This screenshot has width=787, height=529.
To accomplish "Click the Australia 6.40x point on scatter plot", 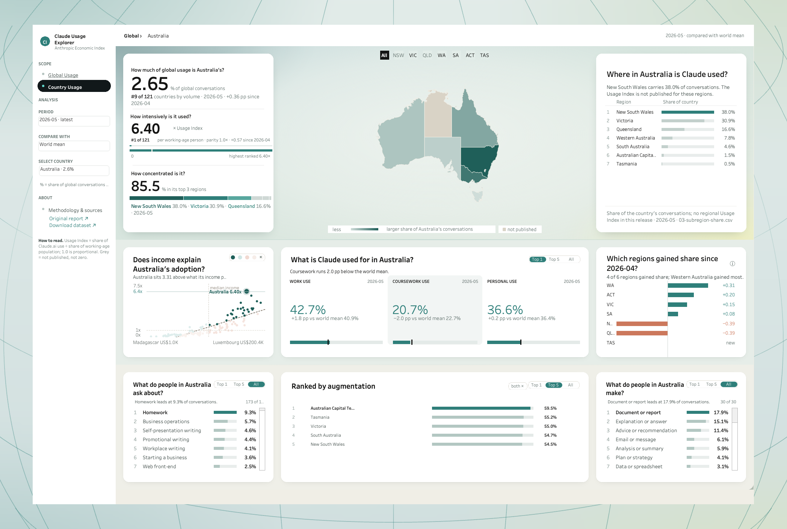I will click(246, 291).
